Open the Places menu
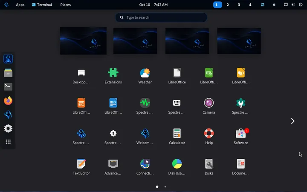 65,5
